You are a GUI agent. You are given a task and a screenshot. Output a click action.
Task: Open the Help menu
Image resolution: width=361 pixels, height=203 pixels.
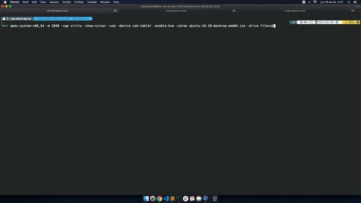pos(116,2)
